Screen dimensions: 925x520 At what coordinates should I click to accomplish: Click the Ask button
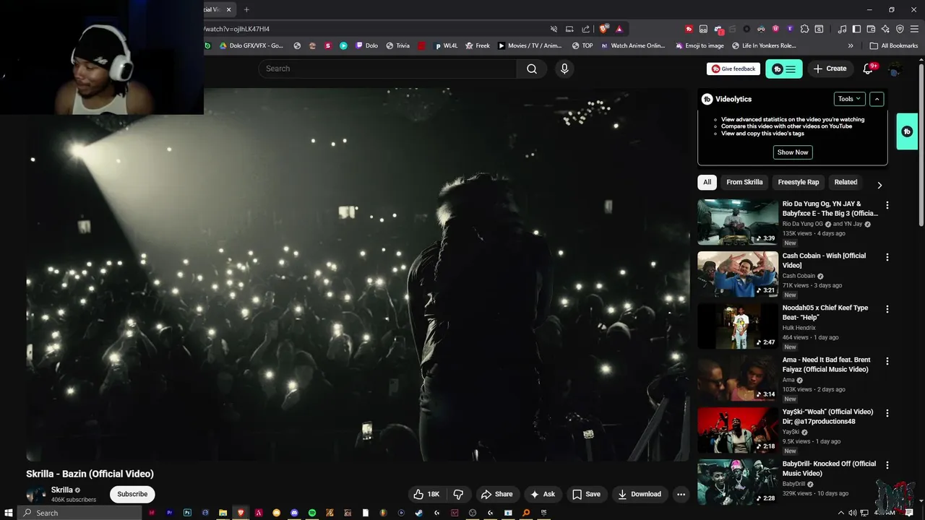[543, 494]
